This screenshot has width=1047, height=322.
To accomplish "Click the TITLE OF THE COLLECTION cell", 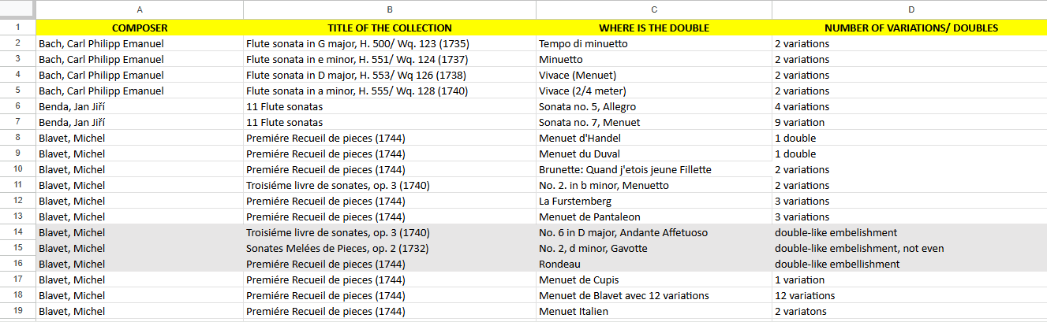I will tap(390, 28).
